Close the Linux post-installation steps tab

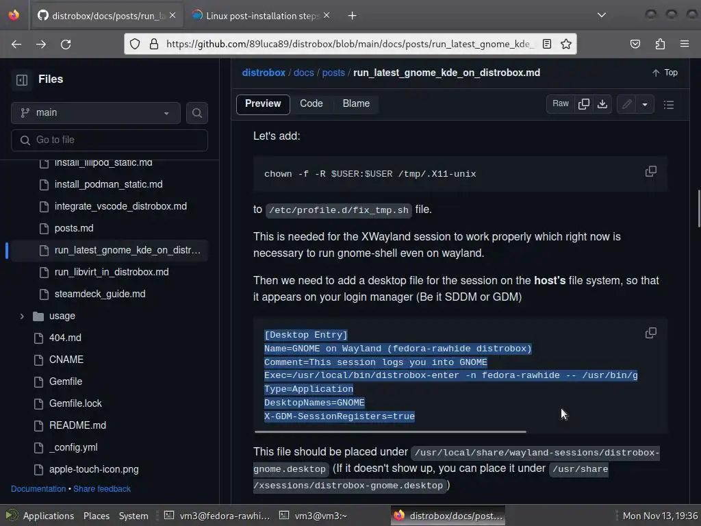pos(327,15)
